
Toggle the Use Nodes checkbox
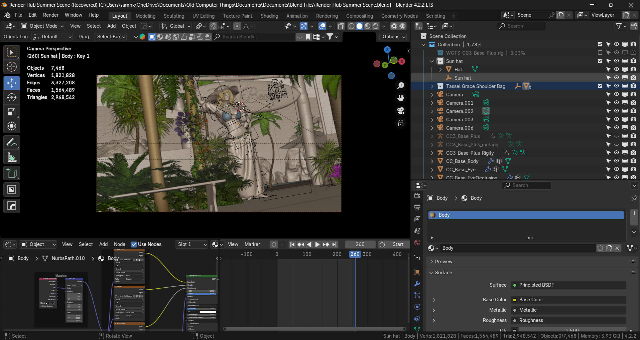[134, 244]
